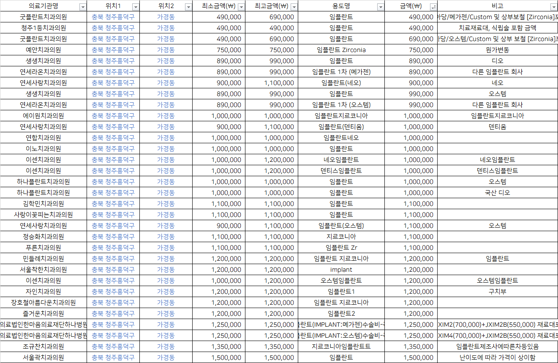Click the 사랑이꽃피는치과의원 cell

[x=44, y=215]
